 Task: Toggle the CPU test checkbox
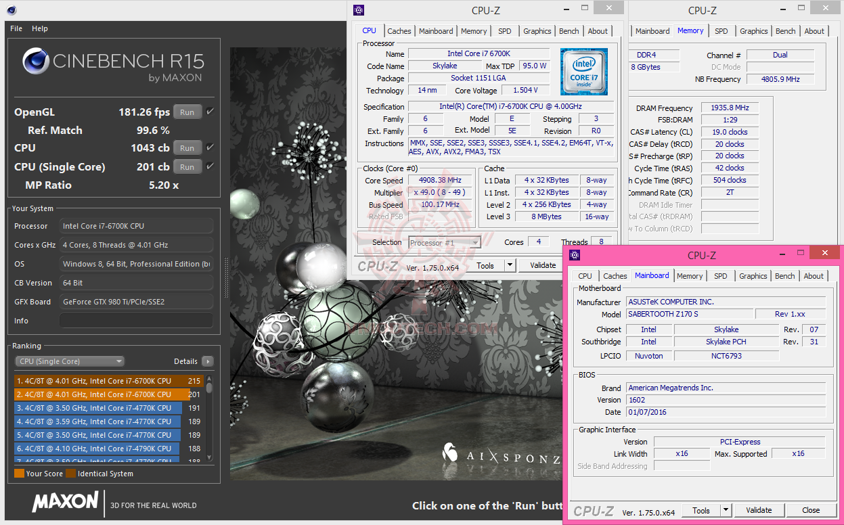tap(210, 147)
